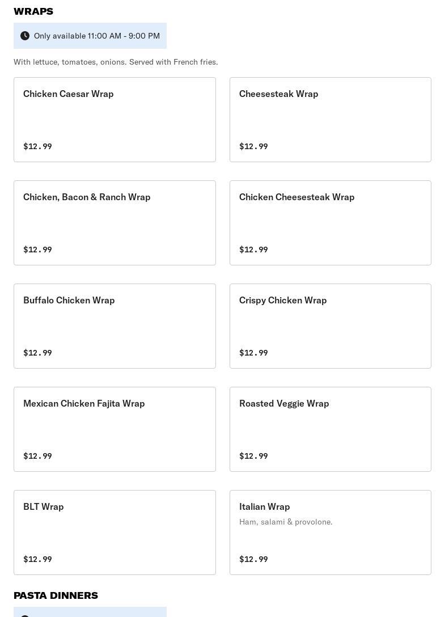The height and width of the screenshot is (617, 445).
Task: Select the Chicken Cheesesteak Wrap card
Action: point(330,223)
